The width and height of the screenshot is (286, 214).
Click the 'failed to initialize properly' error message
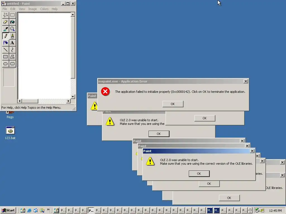pyautogui.click(x=180, y=92)
